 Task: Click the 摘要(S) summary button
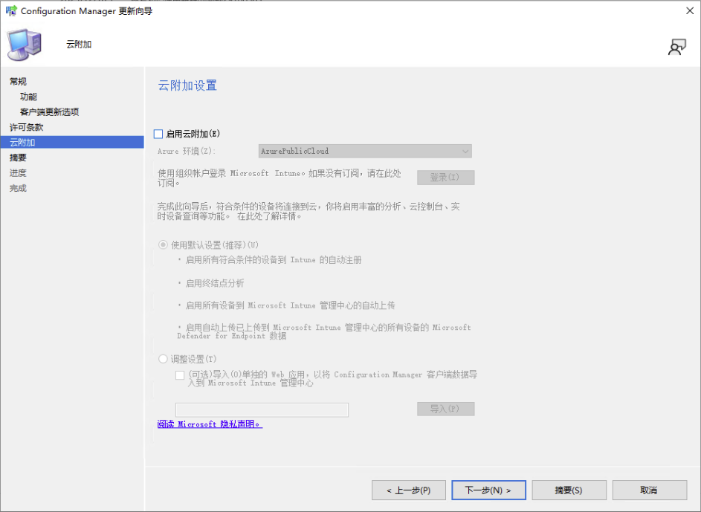(569, 490)
